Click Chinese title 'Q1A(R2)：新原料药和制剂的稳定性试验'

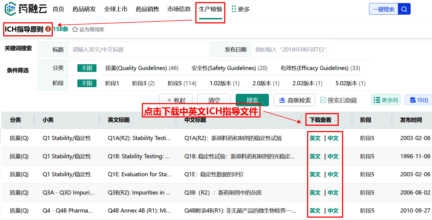[233, 138]
